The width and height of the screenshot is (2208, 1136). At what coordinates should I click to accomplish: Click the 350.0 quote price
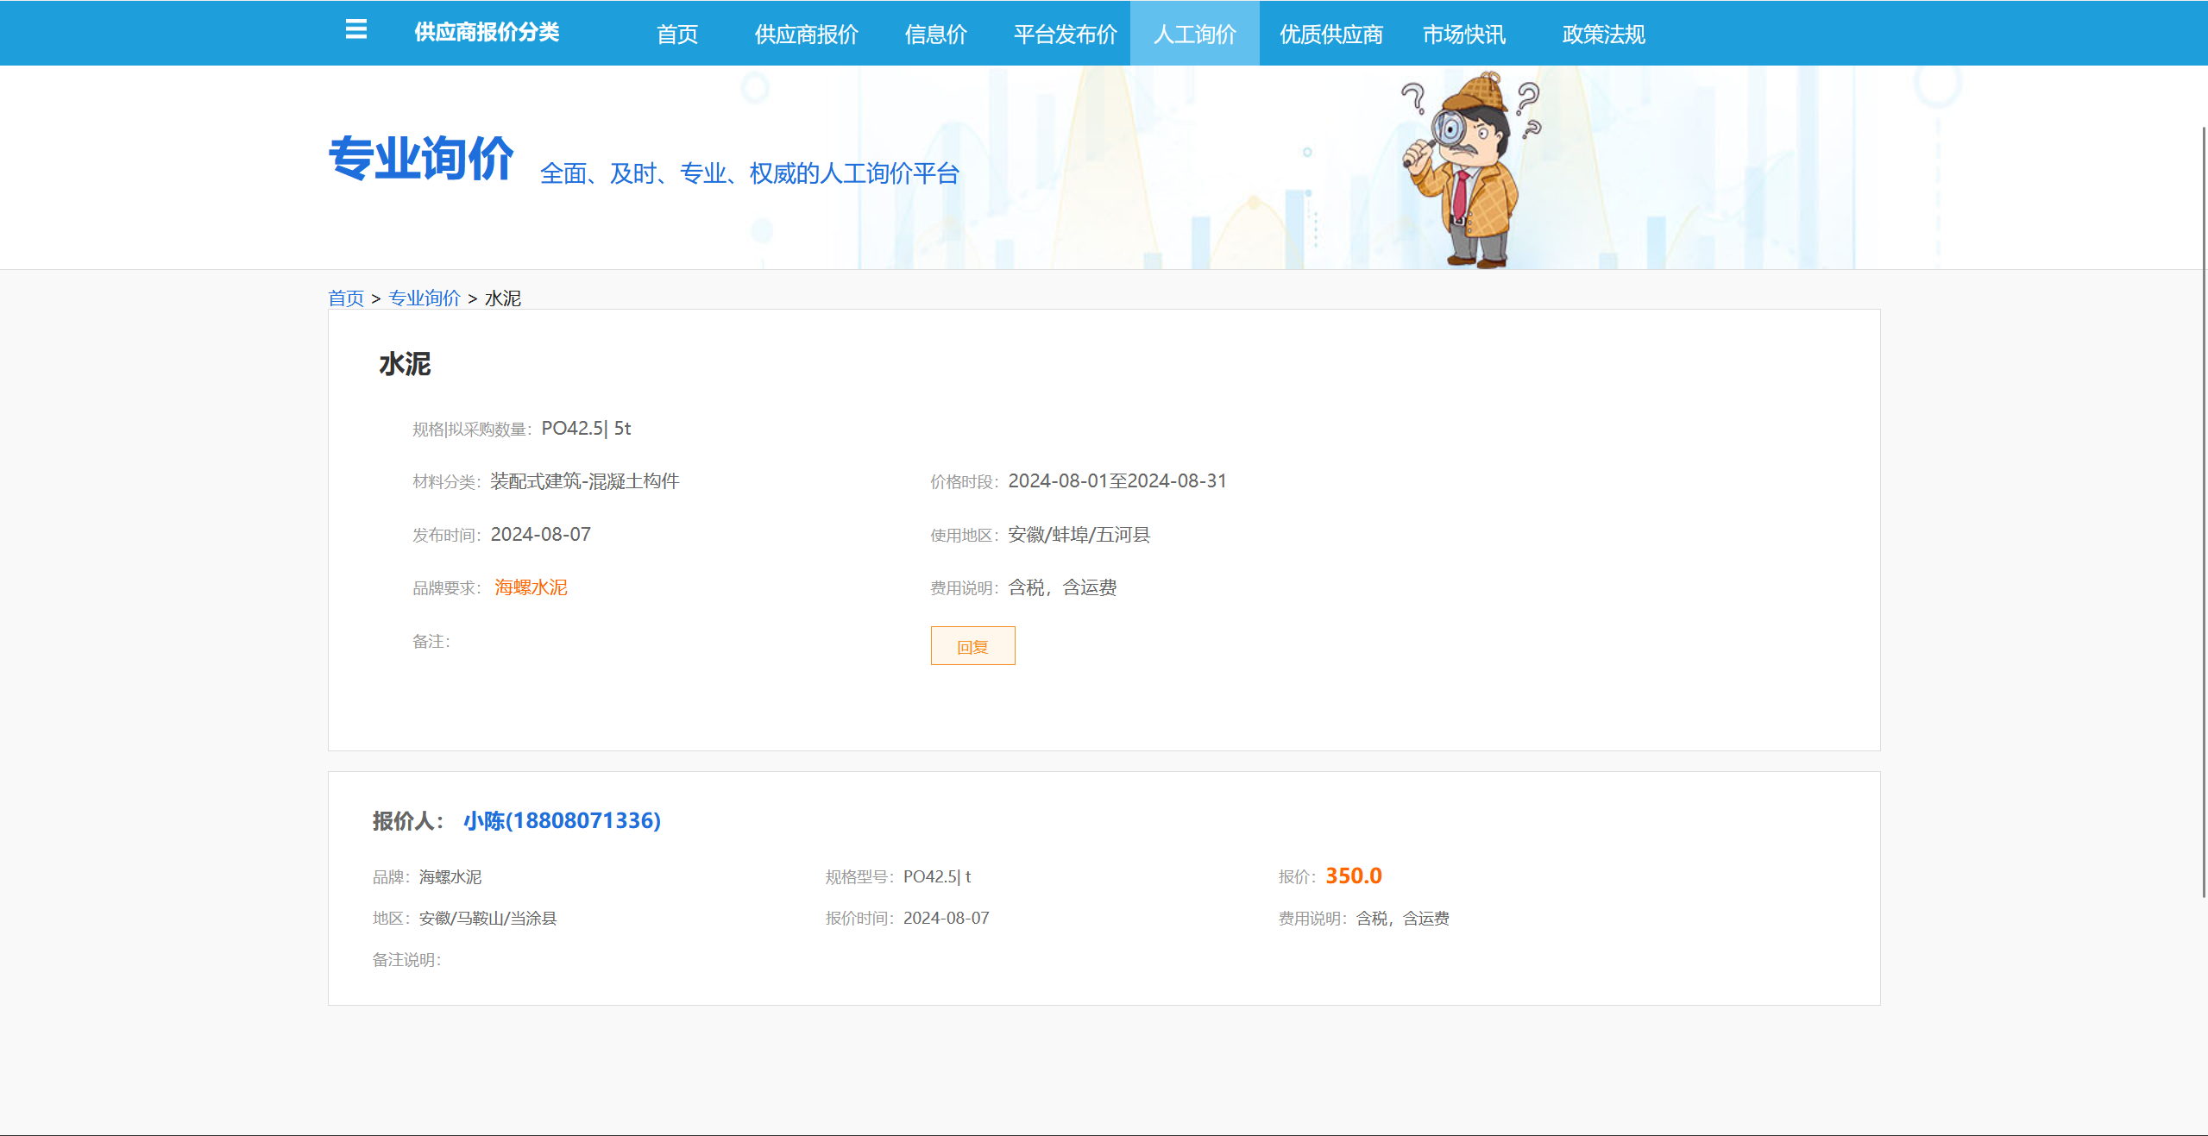pyautogui.click(x=1353, y=876)
